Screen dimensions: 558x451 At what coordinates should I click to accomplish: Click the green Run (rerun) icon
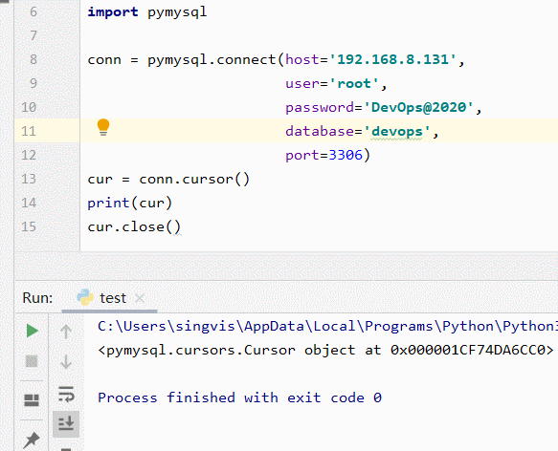point(33,331)
